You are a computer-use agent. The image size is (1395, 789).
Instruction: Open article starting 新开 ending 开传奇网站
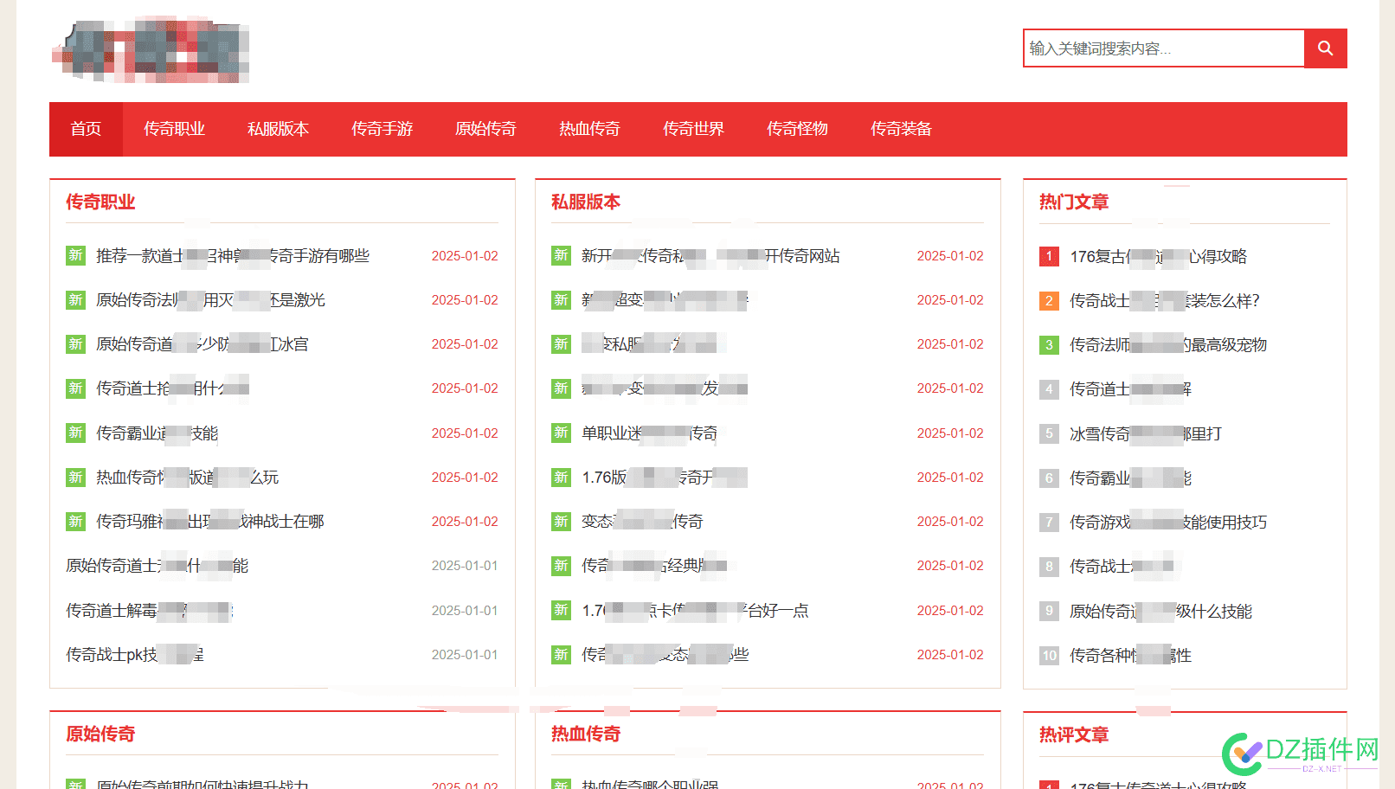click(710, 256)
